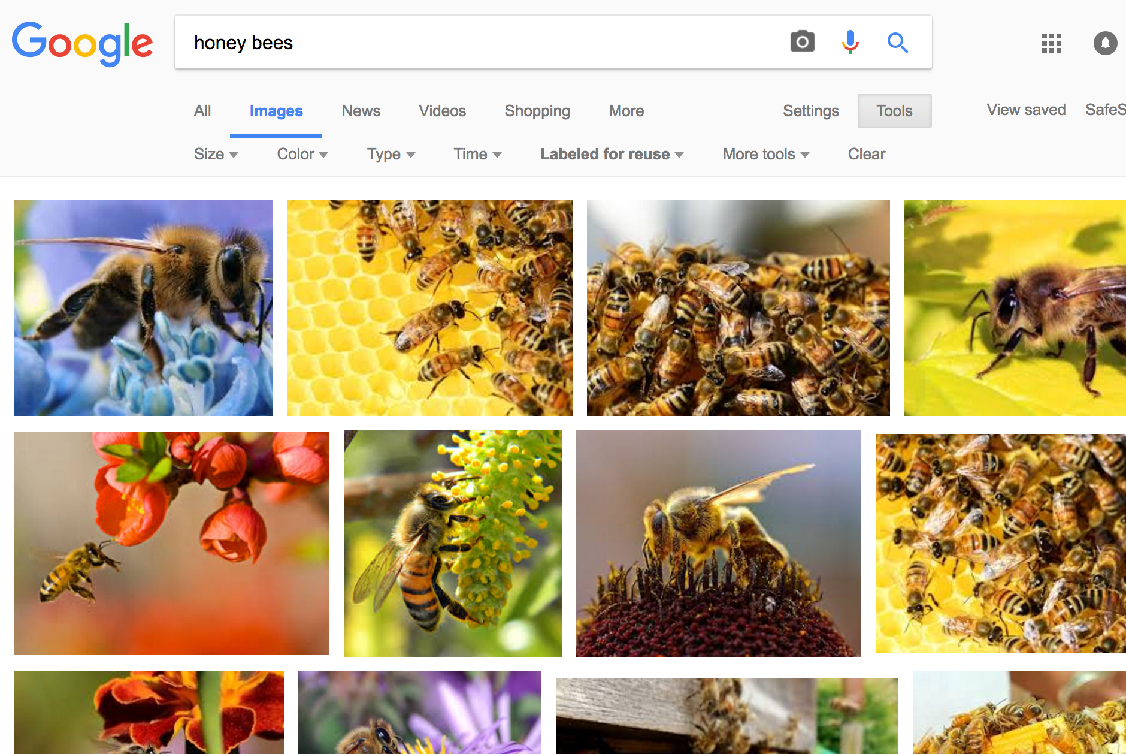Toggle the Tools button
Image resolution: width=1126 pixels, height=754 pixels.
(894, 111)
